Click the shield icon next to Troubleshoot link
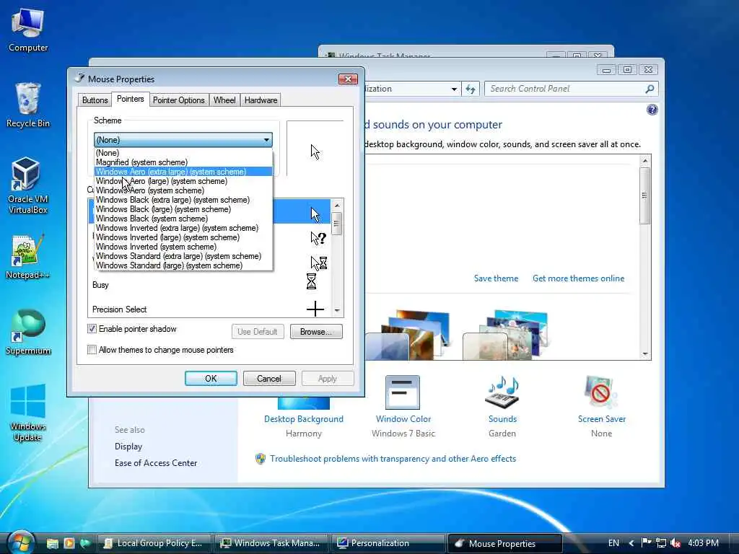 pyautogui.click(x=260, y=458)
